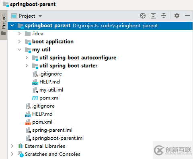Viewport: 193px width, 159px height.
Task: Select the springboot-parent root row label
Action: tap(47, 25)
